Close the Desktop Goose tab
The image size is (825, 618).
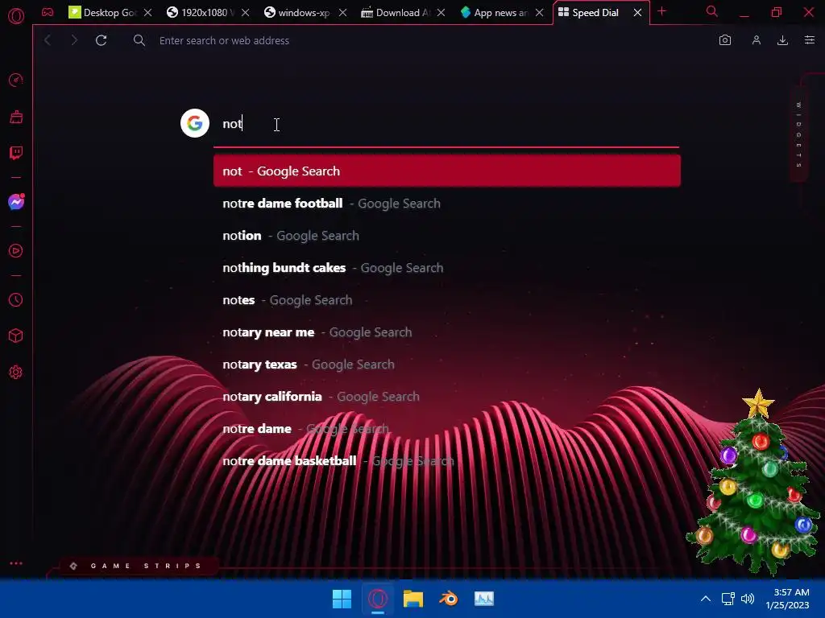pos(148,13)
